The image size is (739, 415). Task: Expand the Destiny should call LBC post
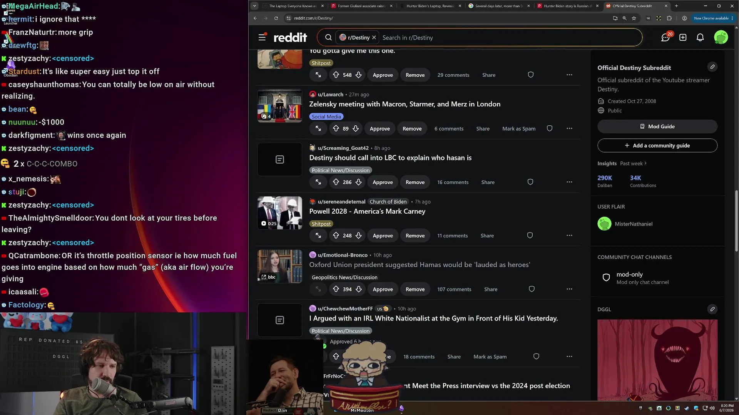(x=318, y=182)
